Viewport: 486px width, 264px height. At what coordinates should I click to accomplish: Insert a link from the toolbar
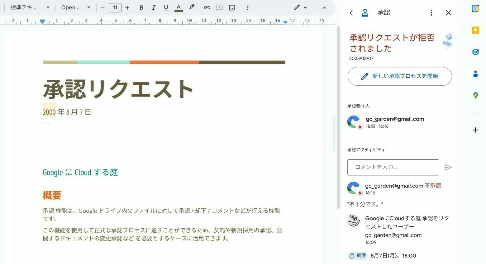click(207, 8)
